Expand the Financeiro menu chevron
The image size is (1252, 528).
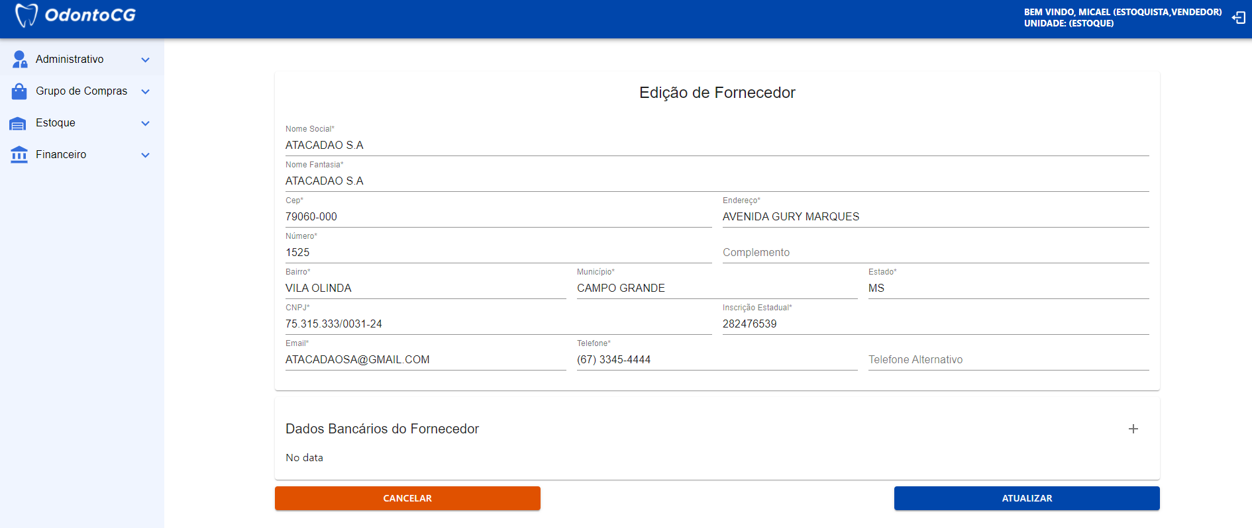coord(146,155)
